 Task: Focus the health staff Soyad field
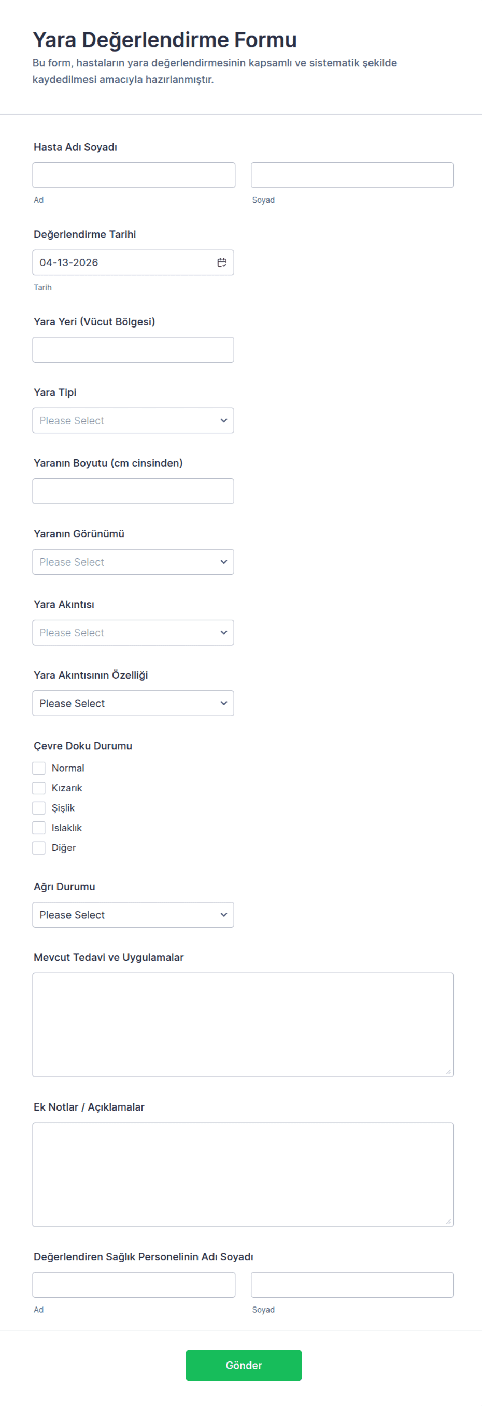pos(352,1285)
